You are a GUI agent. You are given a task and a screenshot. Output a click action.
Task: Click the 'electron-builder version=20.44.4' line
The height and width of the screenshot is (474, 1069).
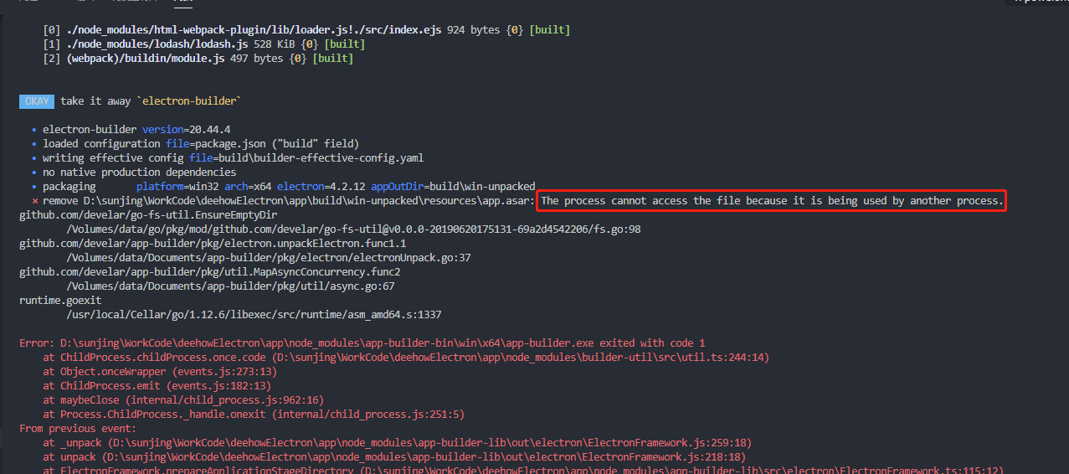(136, 130)
